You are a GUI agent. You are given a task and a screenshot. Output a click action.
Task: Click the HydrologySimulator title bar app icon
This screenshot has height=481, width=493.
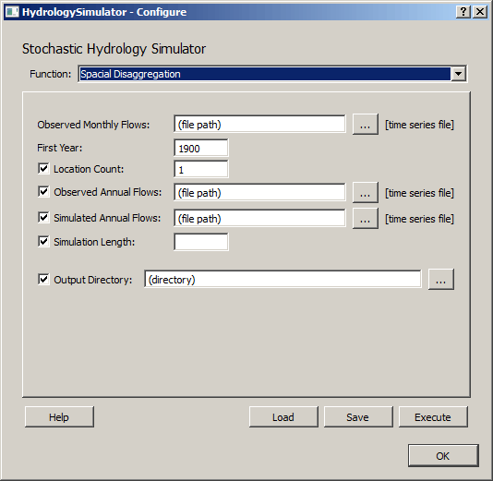[x=12, y=12]
